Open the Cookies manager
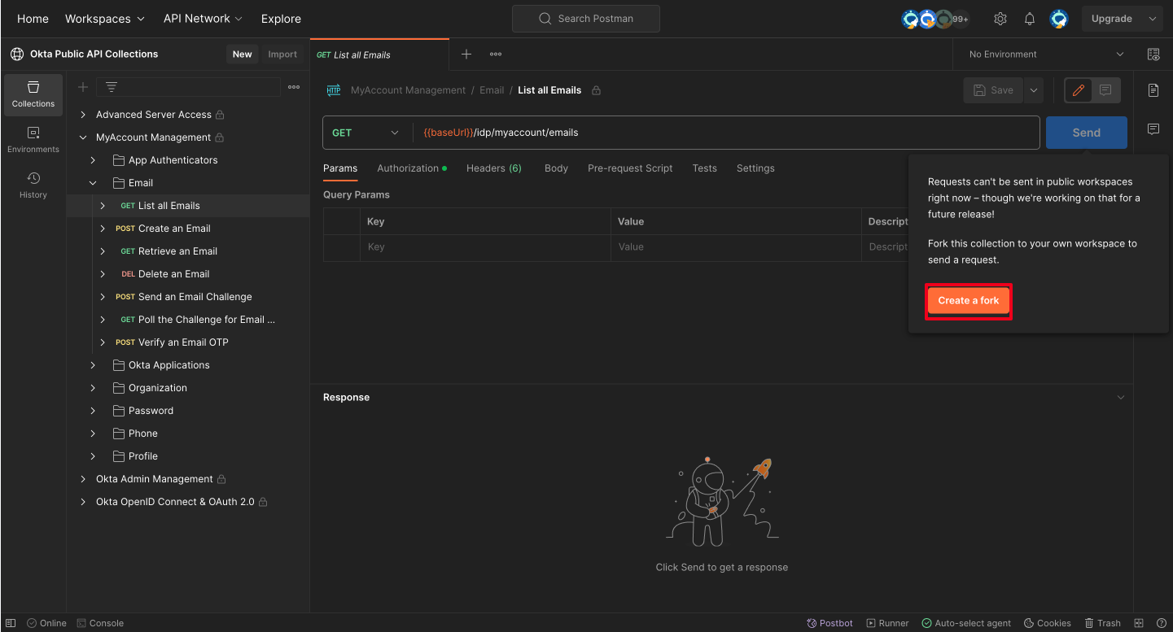The image size is (1173, 632). 1048,623
